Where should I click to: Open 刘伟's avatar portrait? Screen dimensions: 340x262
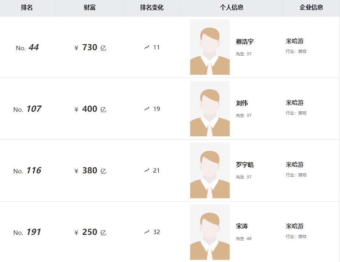[210, 109]
